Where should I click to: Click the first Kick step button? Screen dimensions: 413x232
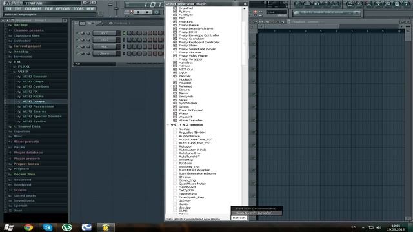(x=129, y=33)
